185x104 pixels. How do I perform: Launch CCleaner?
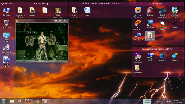tap(150, 12)
